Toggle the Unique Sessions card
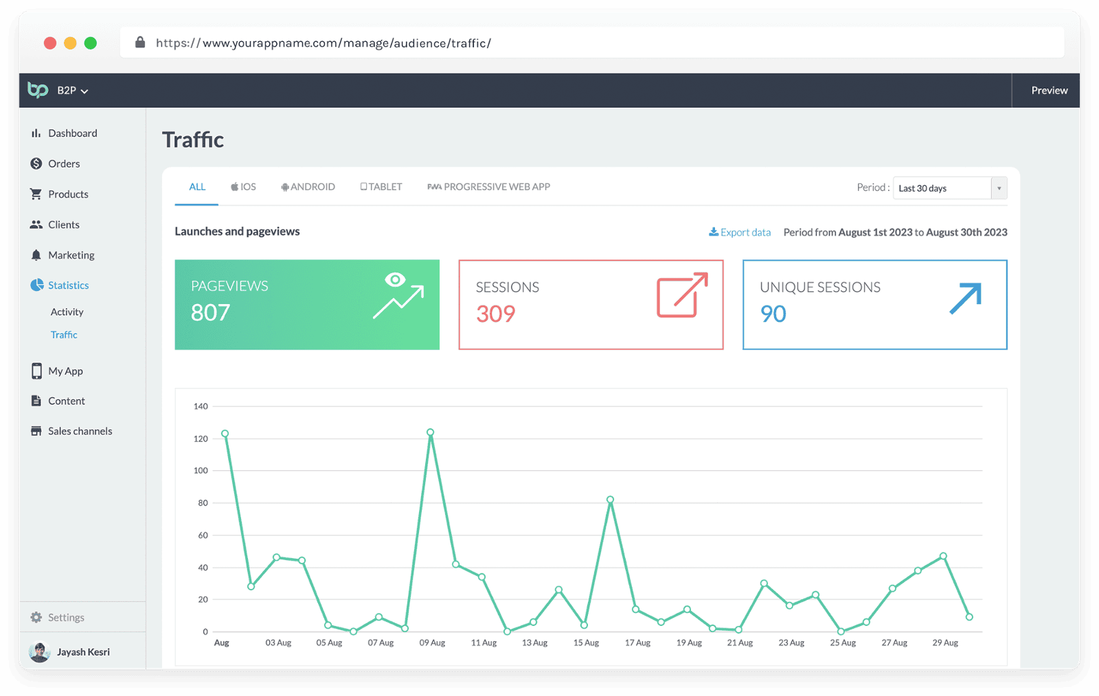 pos(874,305)
